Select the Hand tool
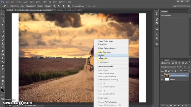191x107 pixels. click(x=3, y=81)
